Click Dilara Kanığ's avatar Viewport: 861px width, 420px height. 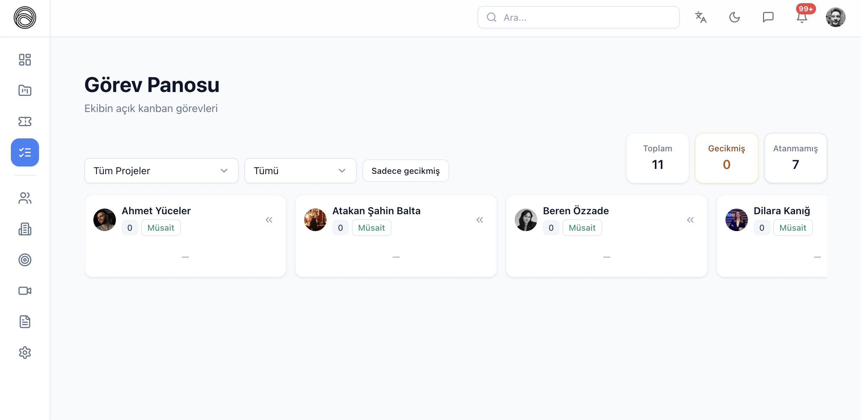tap(737, 220)
